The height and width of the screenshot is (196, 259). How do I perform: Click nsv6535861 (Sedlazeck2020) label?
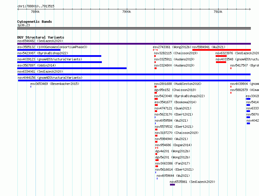coord(192,182)
